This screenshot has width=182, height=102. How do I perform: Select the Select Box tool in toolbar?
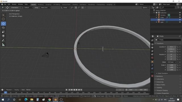click(3, 15)
